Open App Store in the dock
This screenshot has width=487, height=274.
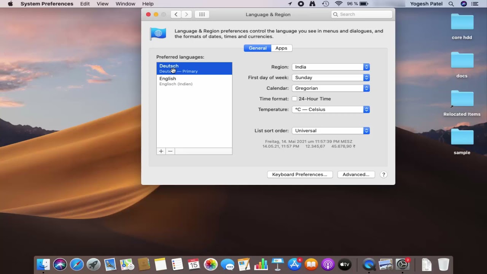[x=294, y=264]
